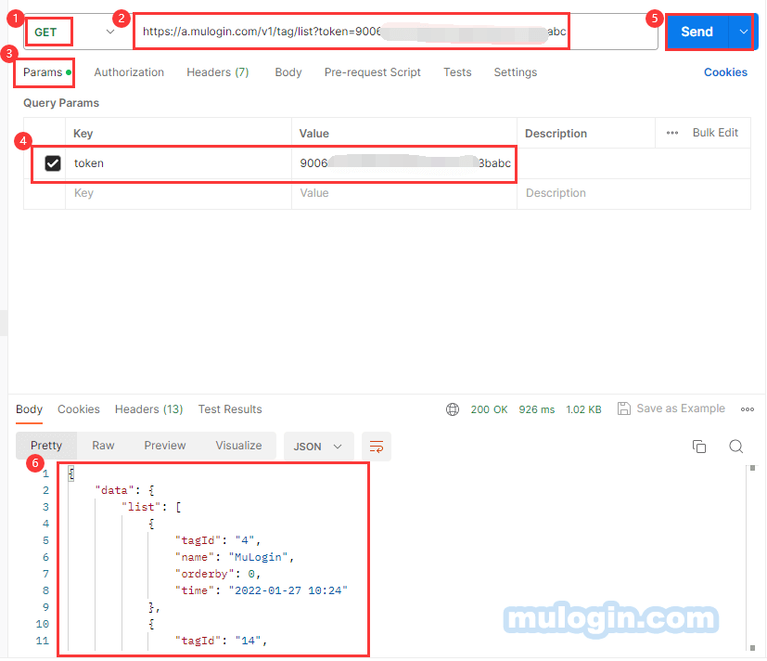
Task: Open the response Cookies tab
Action: click(79, 409)
